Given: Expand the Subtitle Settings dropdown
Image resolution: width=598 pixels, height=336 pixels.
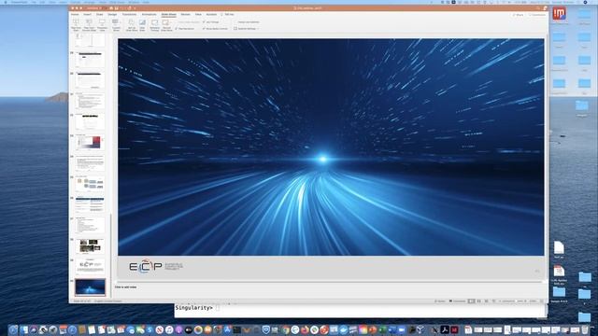Looking at the screenshot, I should pos(258,29).
